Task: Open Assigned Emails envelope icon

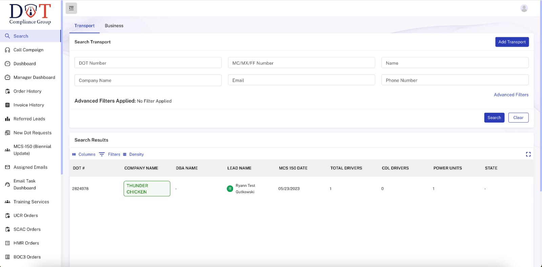Action: [7, 167]
